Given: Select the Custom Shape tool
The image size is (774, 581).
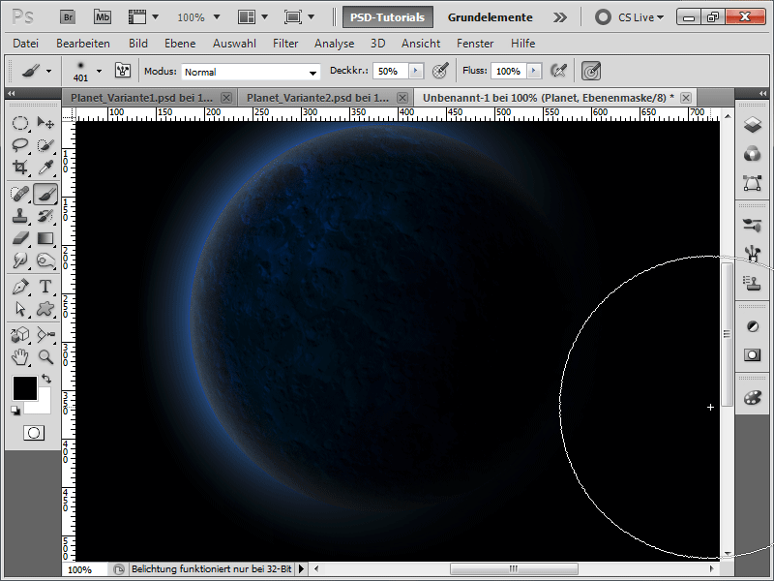Looking at the screenshot, I should point(45,309).
